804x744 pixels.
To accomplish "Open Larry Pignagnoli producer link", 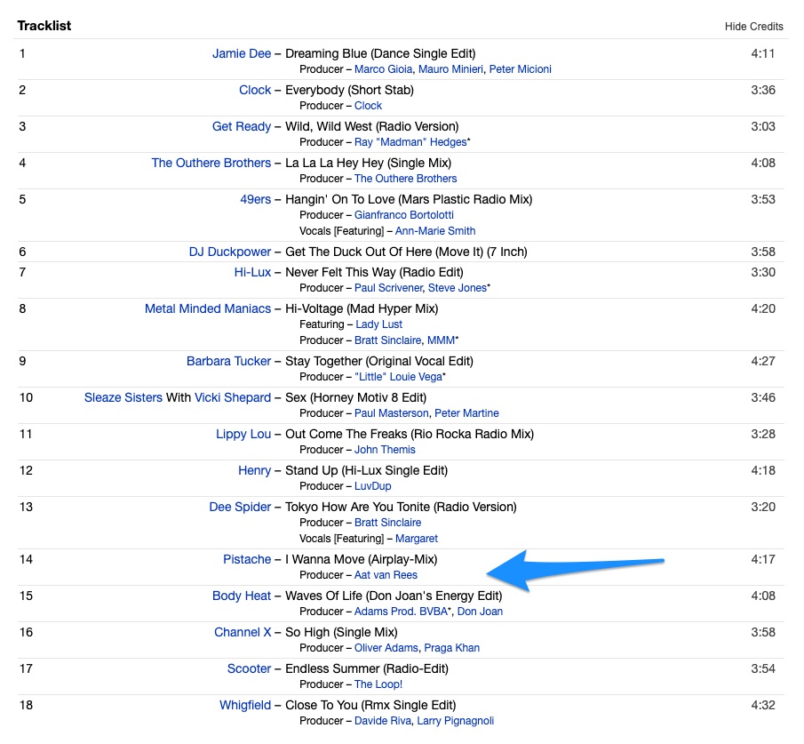I will [456, 720].
